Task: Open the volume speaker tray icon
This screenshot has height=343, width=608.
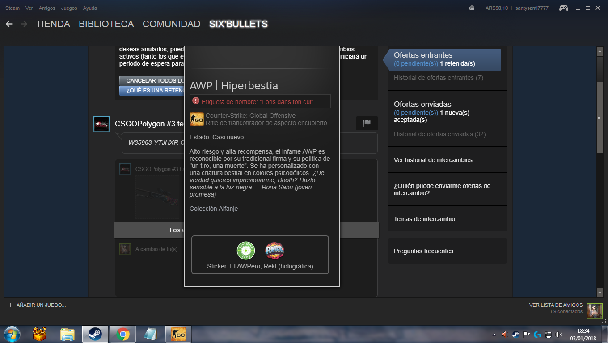Action: 559,334
